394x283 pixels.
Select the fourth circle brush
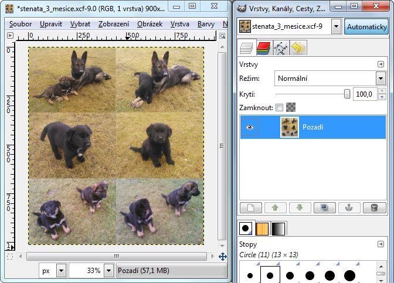[x=310, y=276]
